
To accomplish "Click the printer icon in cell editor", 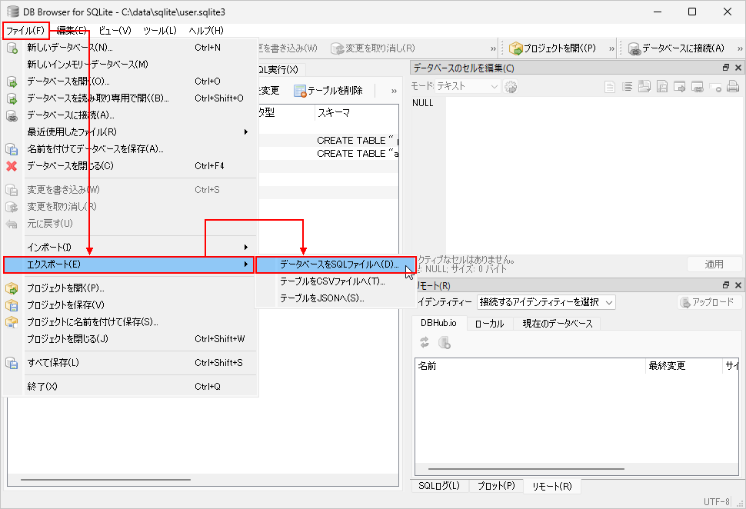I will [733, 87].
